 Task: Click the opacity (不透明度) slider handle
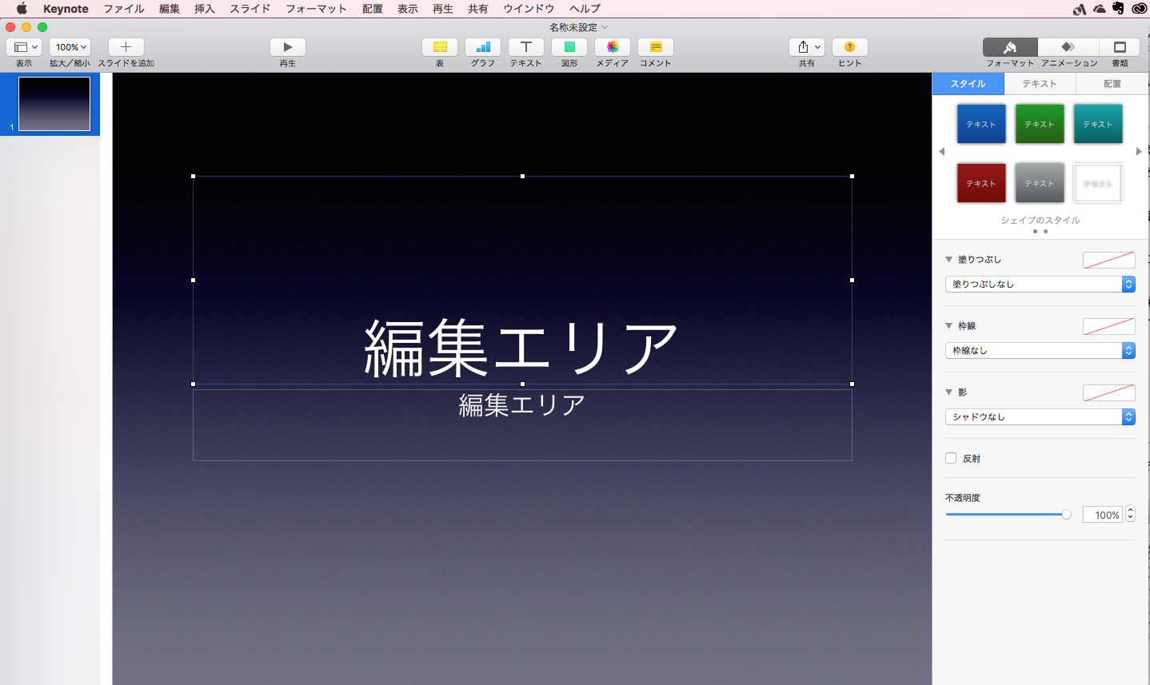click(1066, 515)
